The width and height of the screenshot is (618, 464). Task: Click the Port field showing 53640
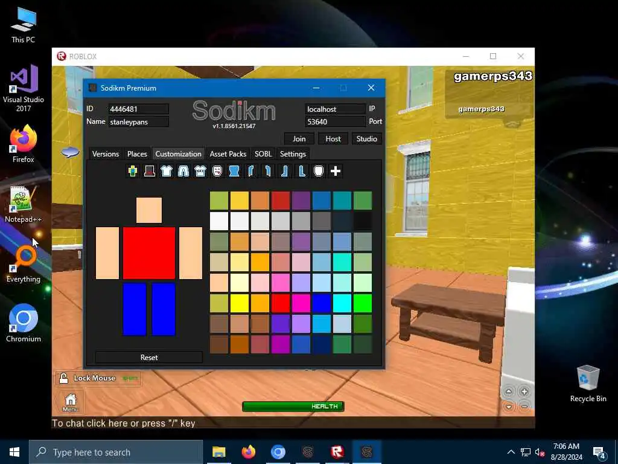tap(336, 121)
